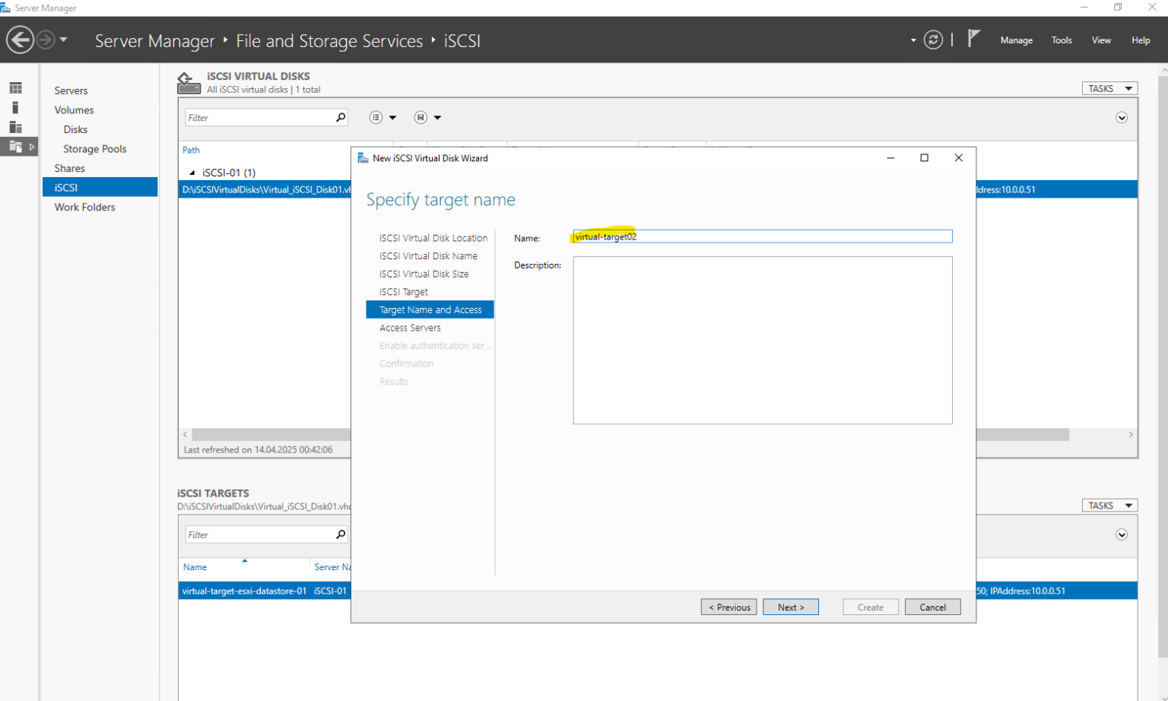Open the TASKS dropdown for iSCSI Targets
The image size is (1168, 701).
point(1109,505)
